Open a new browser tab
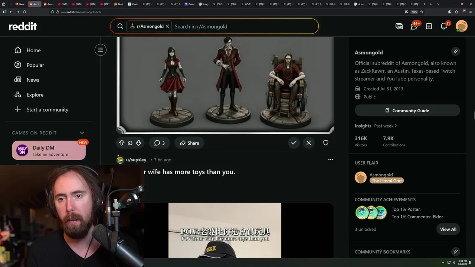The image size is (475, 267). click(430, 4)
